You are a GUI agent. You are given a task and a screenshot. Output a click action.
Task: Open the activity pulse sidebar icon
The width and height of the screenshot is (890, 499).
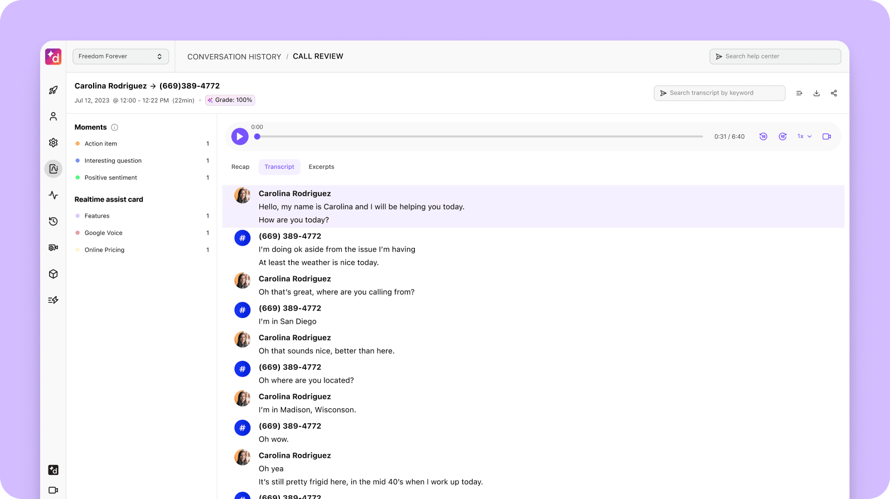click(x=53, y=195)
